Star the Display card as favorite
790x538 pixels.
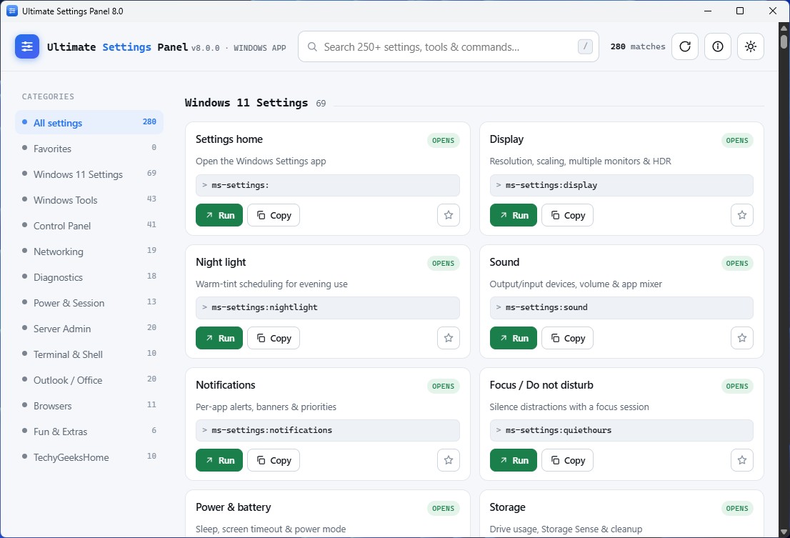[741, 215]
